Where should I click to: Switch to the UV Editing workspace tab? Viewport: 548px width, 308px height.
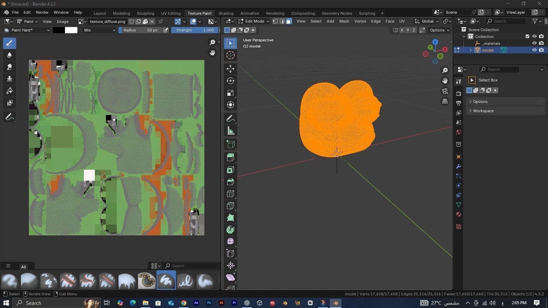pos(171,13)
